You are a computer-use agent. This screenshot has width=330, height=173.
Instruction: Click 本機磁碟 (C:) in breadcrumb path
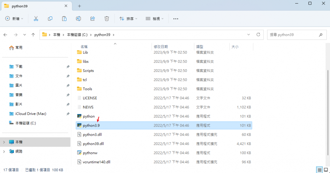click(77, 35)
